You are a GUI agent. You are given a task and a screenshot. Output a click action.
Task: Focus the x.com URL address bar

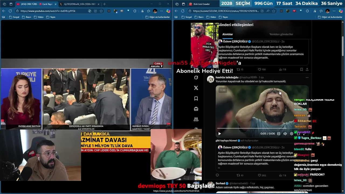click(x=226, y=11)
